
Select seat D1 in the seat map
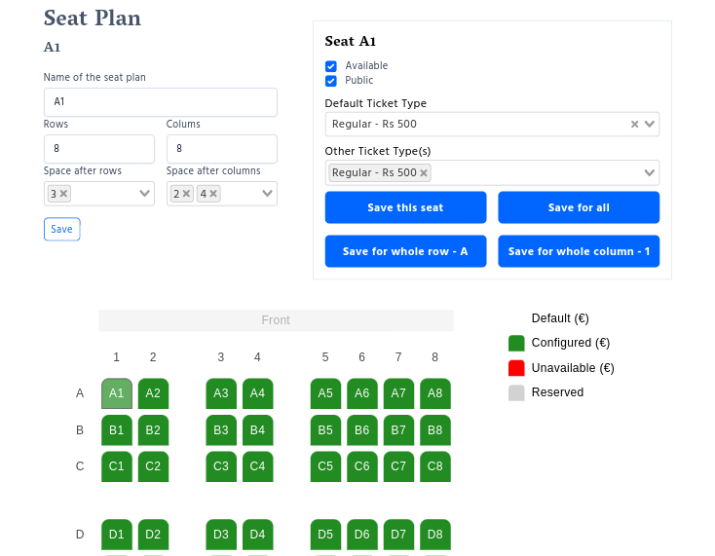click(117, 534)
